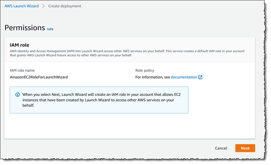Viewport: 271px width, 165px height.
Task: Select the Create deployment breadcrumb text
Action: pyautogui.click(x=65, y=6)
